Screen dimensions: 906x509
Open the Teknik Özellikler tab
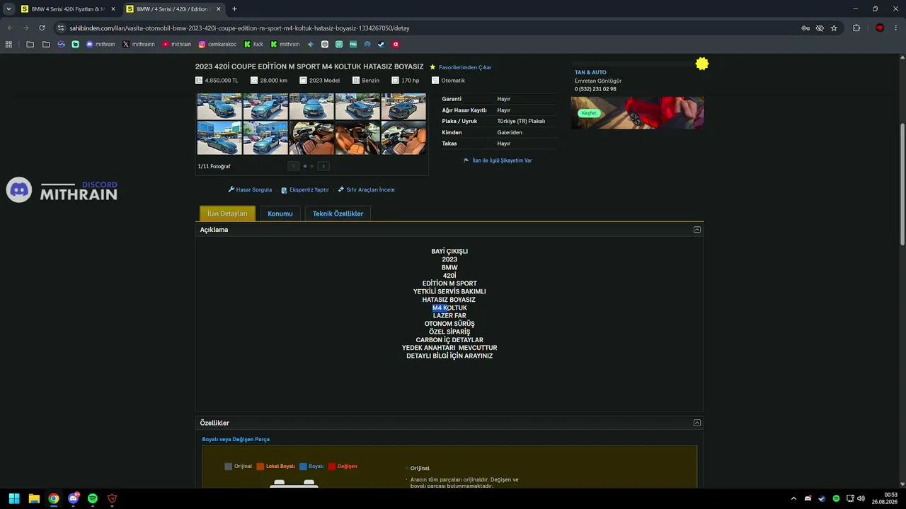pos(338,213)
